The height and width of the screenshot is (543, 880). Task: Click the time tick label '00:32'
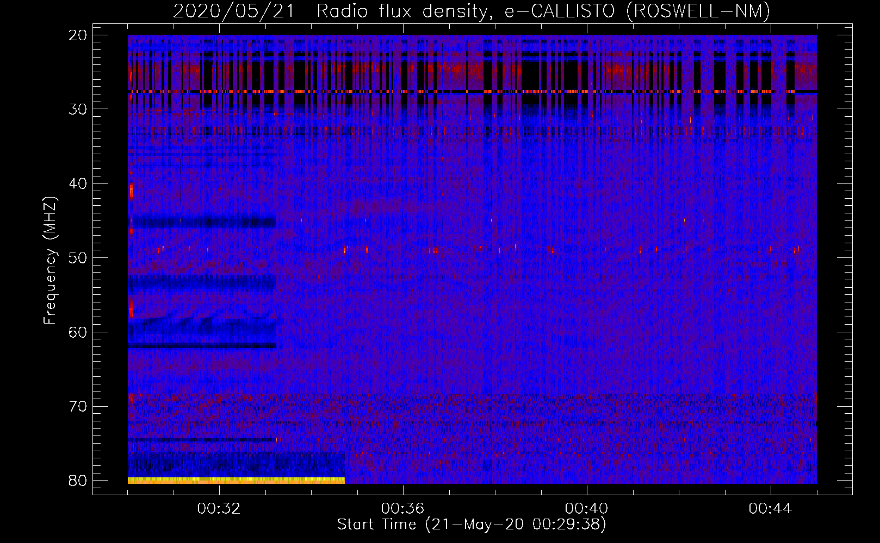219,509
